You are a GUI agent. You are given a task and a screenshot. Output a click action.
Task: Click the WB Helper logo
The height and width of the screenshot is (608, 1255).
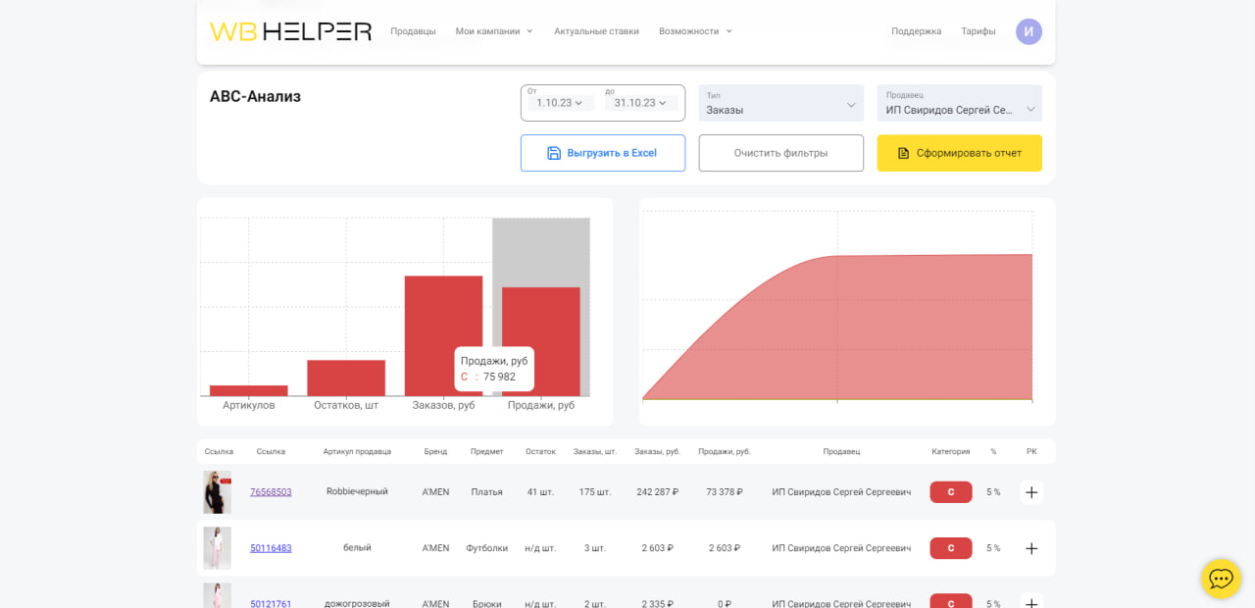point(290,31)
